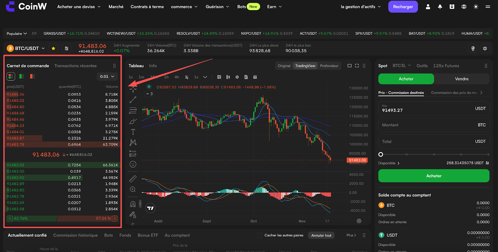Click the Annuler tout button
498x252 pixels.
pyautogui.click(x=321, y=235)
